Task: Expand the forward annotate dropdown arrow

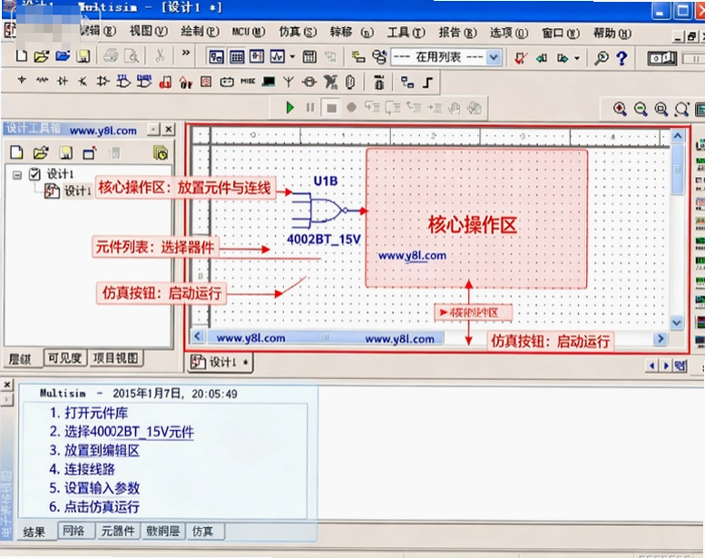Action: point(577,58)
